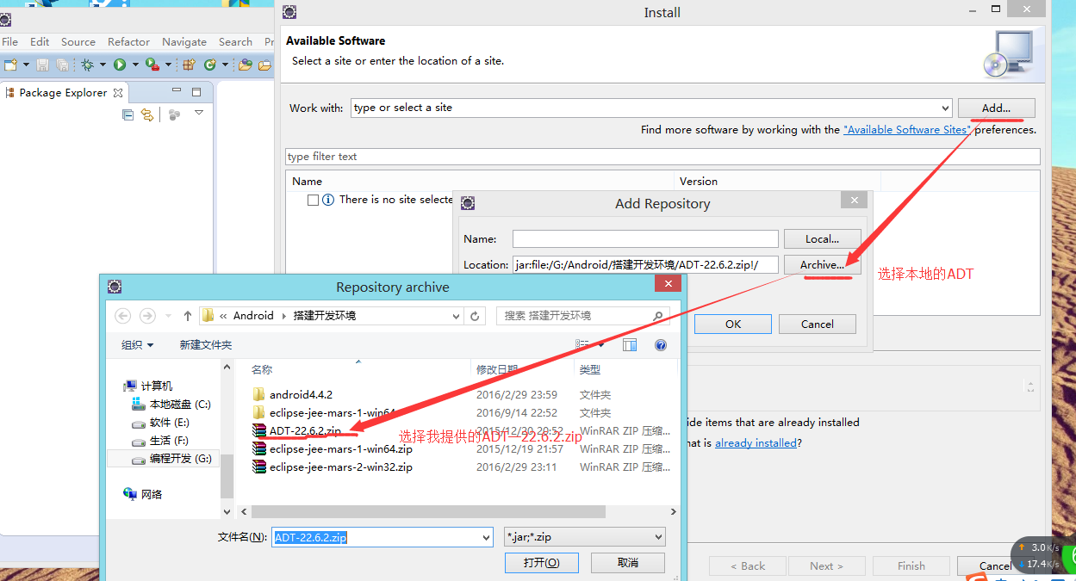Image resolution: width=1076 pixels, height=581 pixels.
Task: Click the Save All icon in Eclipse toolbar
Action: [x=62, y=65]
